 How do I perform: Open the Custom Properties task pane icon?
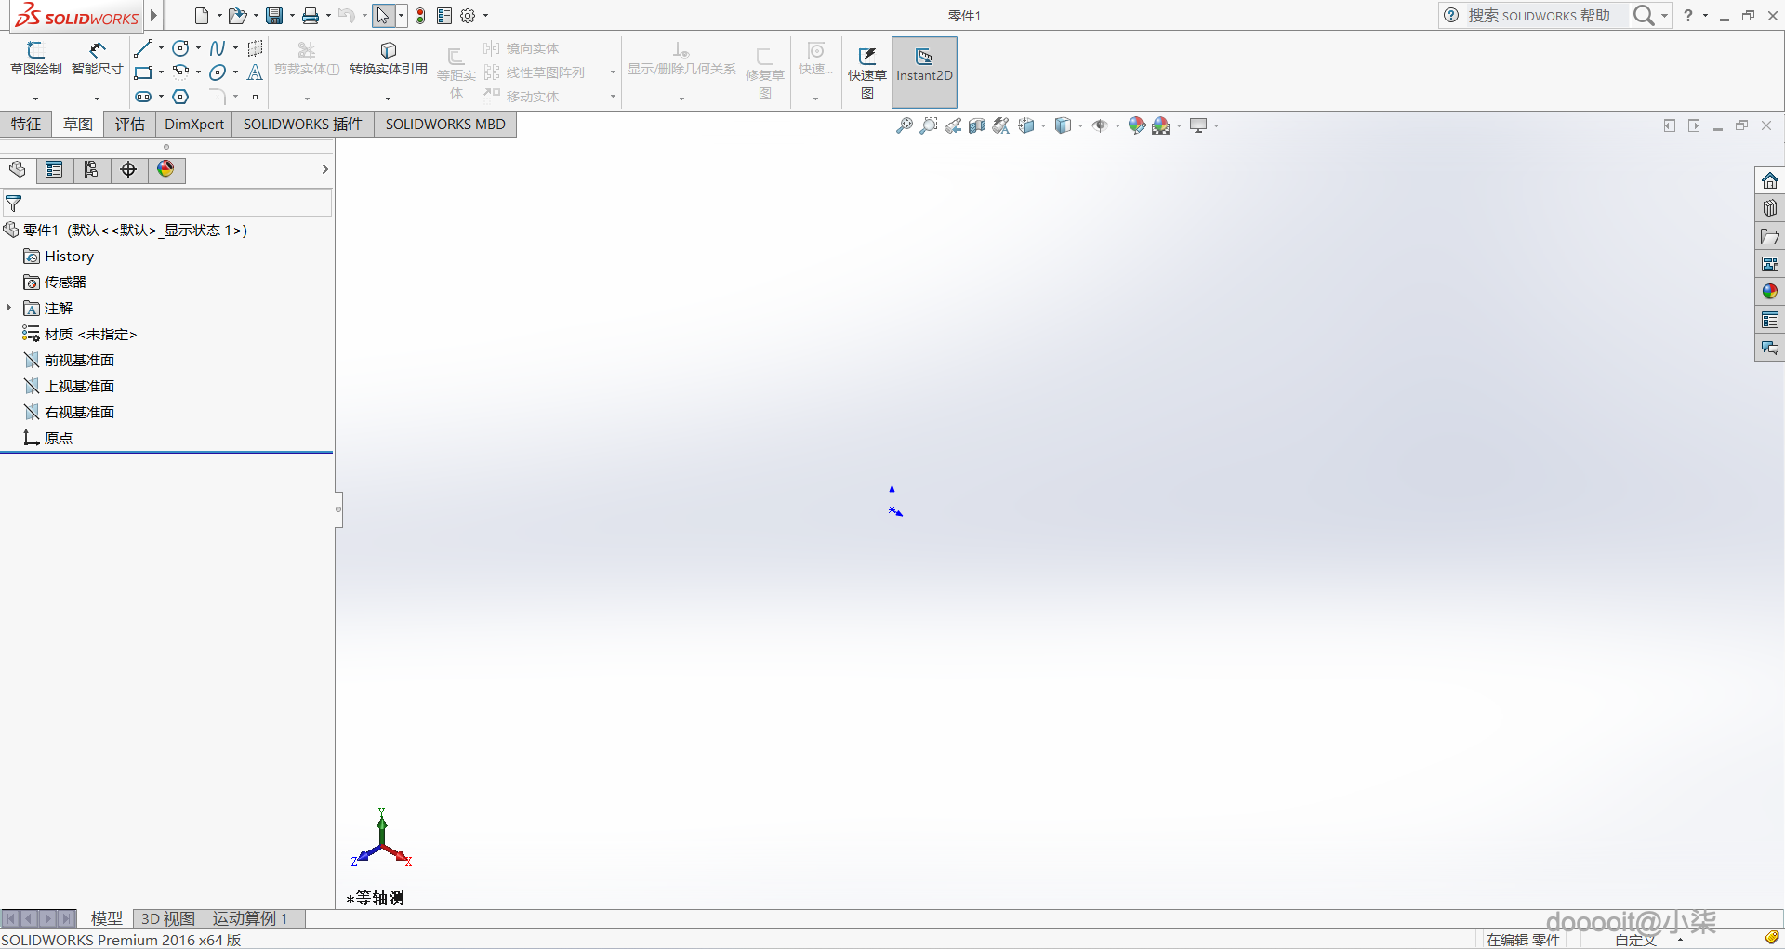point(1770,320)
